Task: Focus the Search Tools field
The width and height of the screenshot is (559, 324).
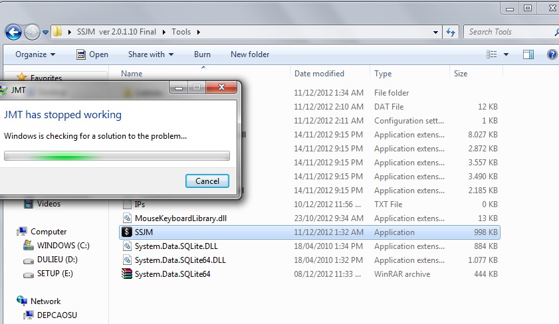Action: pos(510,32)
